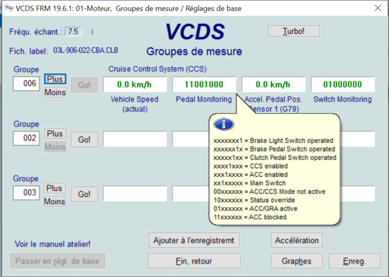Open Graphes
Screen dimensions: 389x277
[x=297, y=261]
